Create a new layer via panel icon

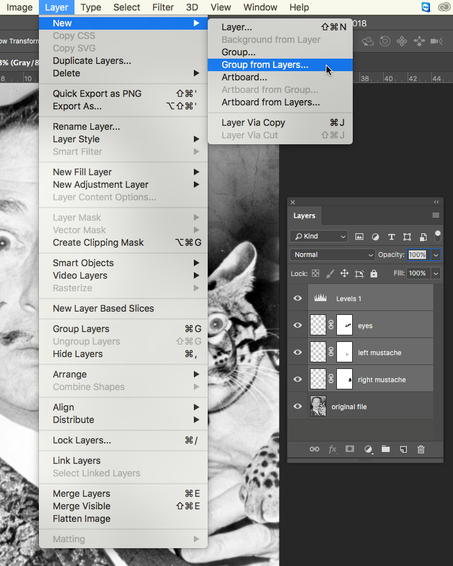(403, 449)
